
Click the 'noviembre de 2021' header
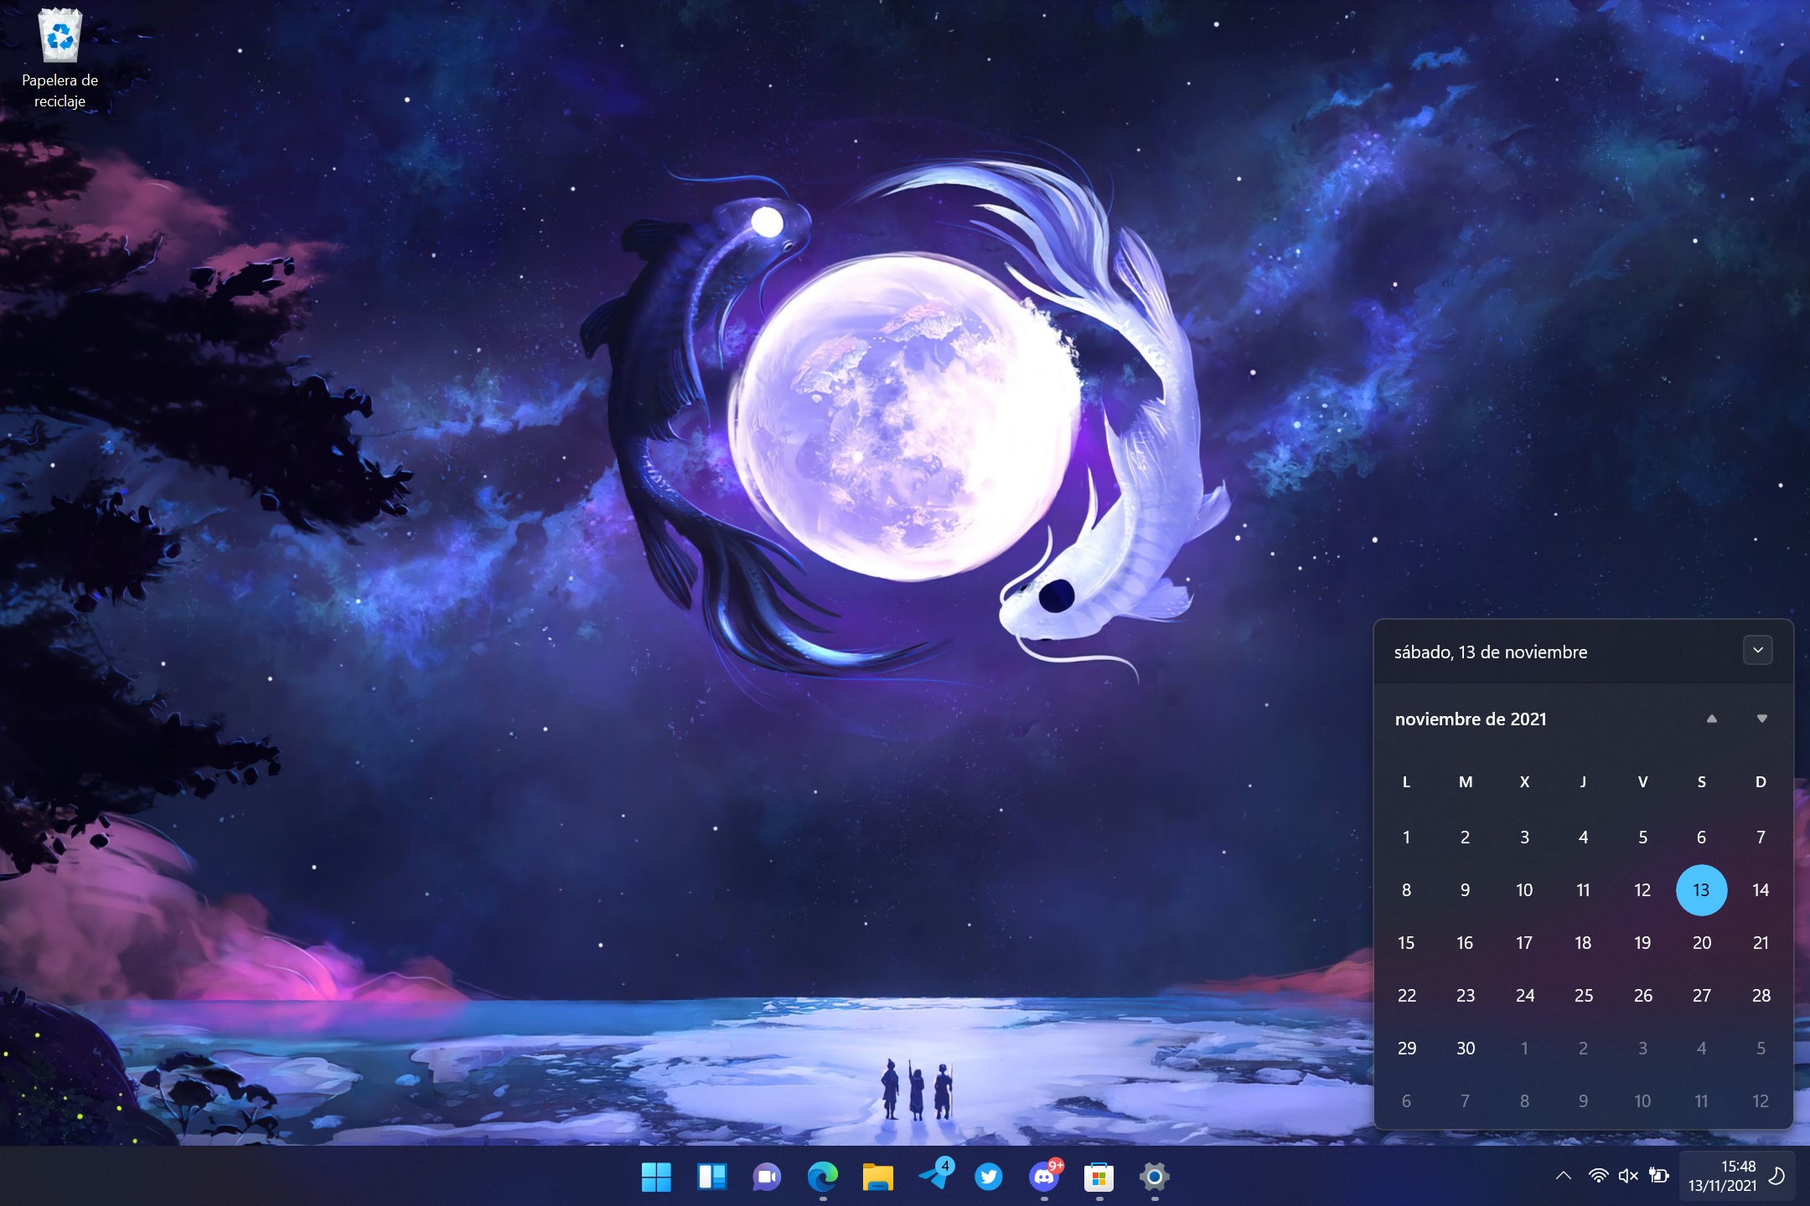(x=1471, y=719)
